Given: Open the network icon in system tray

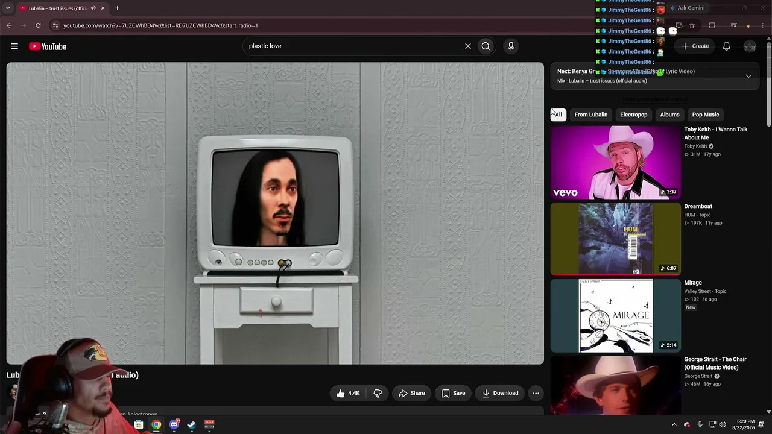Looking at the screenshot, I should coord(712,425).
